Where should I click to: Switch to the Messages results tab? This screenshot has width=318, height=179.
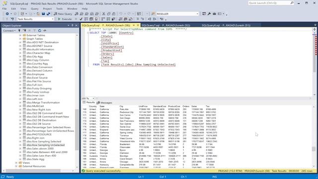pos(104,103)
